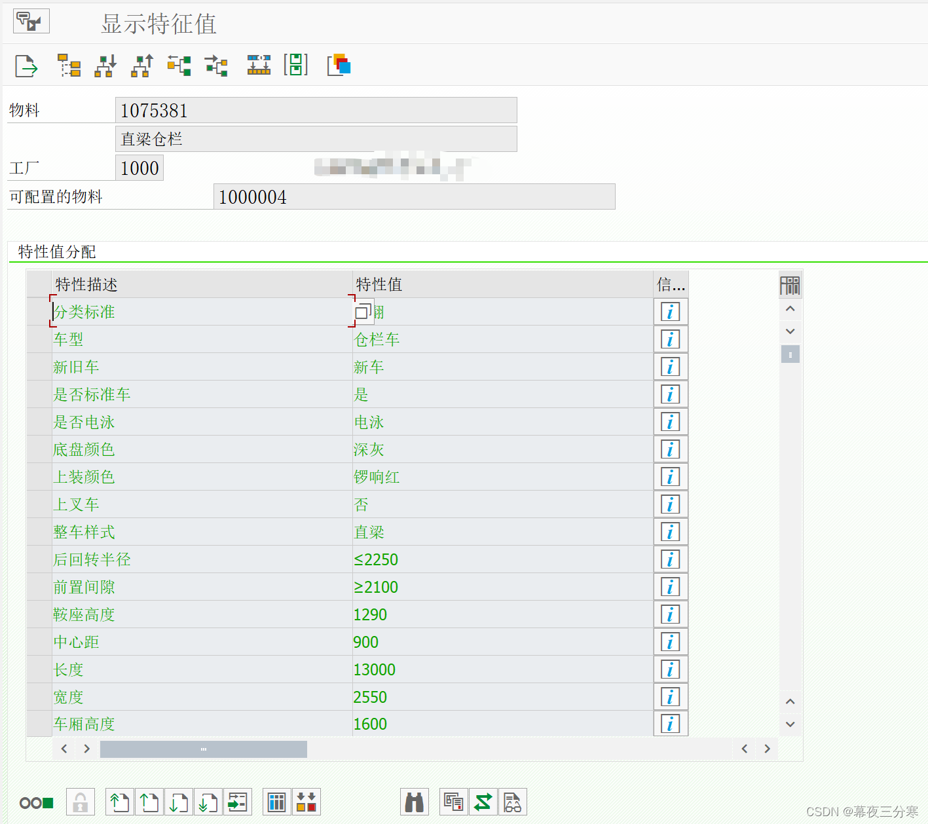The height and width of the screenshot is (824, 928).
Task: Open info for the 鞍座高度 row
Action: [x=670, y=614]
